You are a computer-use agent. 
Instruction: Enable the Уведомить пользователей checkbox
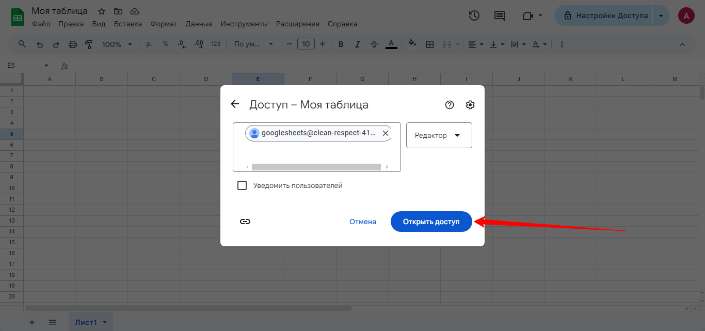pos(242,185)
